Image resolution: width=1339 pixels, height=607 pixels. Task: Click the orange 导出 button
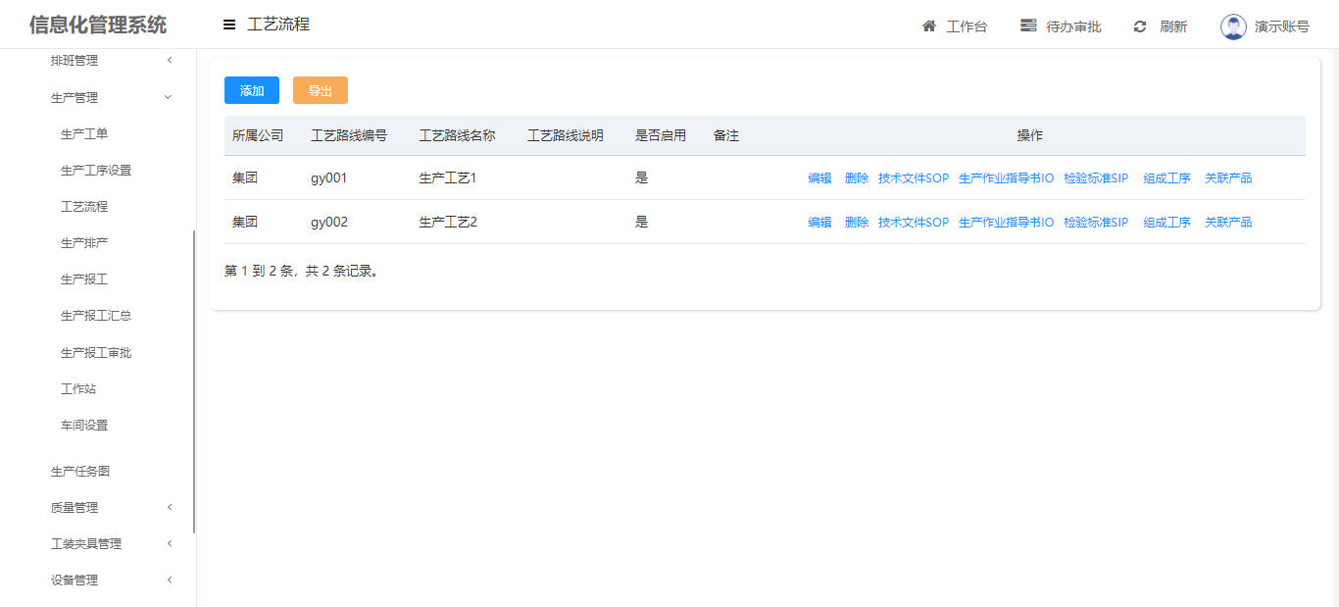click(x=321, y=90)
